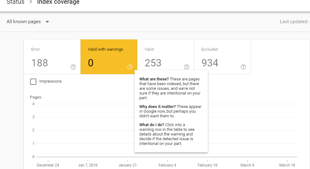The width and height of the screenshot is (310, 169).
Task: Click the Pages chart axis label
Action: click(x=36, y=97)
